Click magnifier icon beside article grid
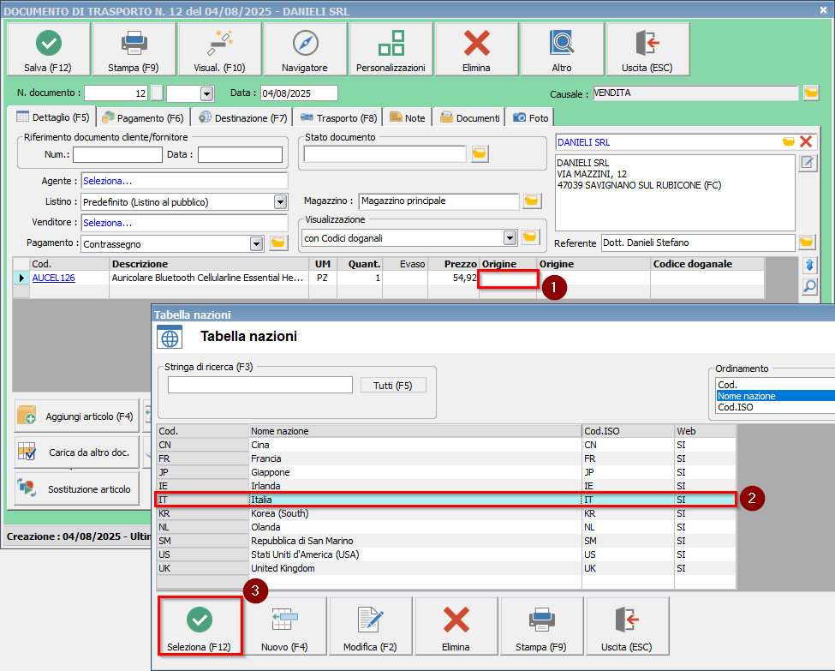The width and height of the screenshot is (835, 671). pos(809,286)
